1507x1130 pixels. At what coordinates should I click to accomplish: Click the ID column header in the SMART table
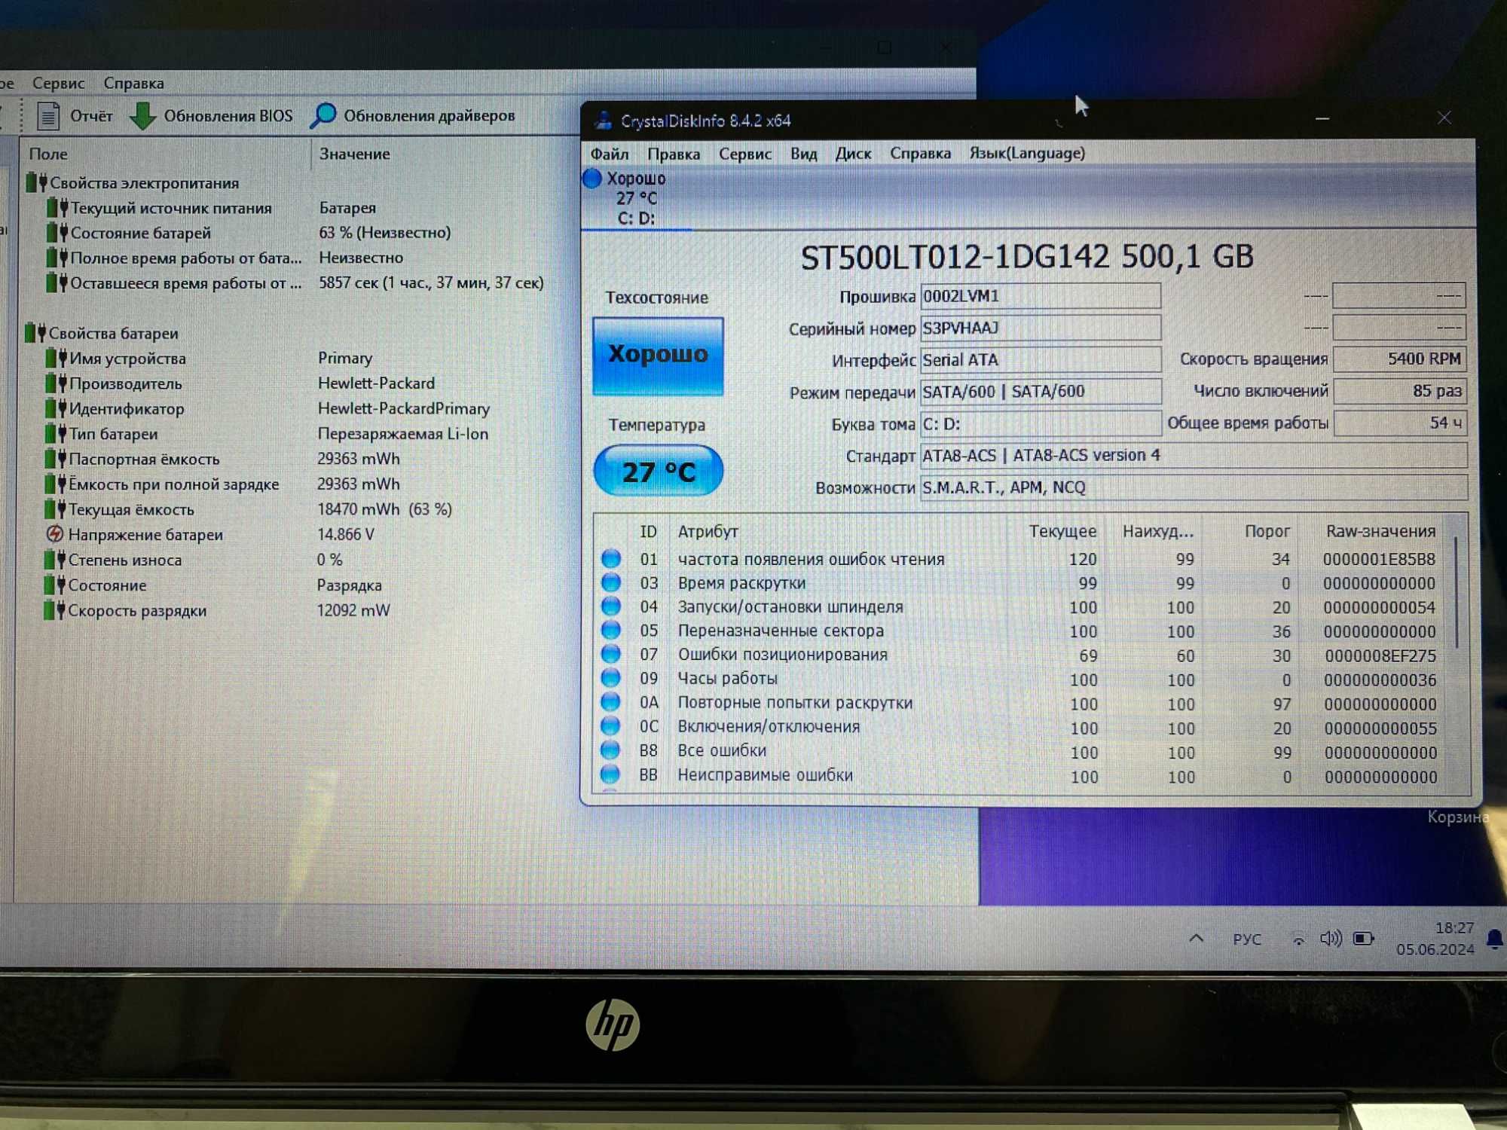pos(648,531)
